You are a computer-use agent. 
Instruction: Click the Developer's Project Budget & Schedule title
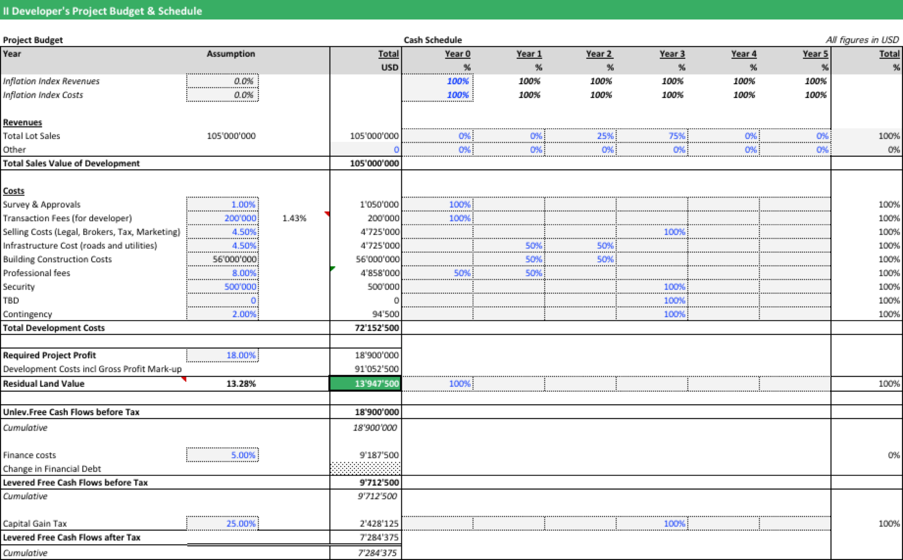[x=103, y=11]
